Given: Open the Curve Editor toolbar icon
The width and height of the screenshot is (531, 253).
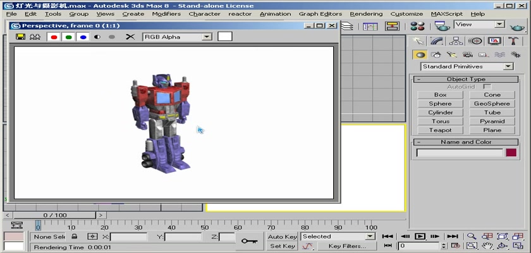Looking at the screenshot, I should [370, 26].
